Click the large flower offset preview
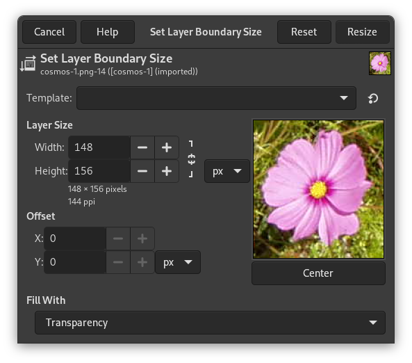Viewport: 412px width, 363px height. point(318,189)
